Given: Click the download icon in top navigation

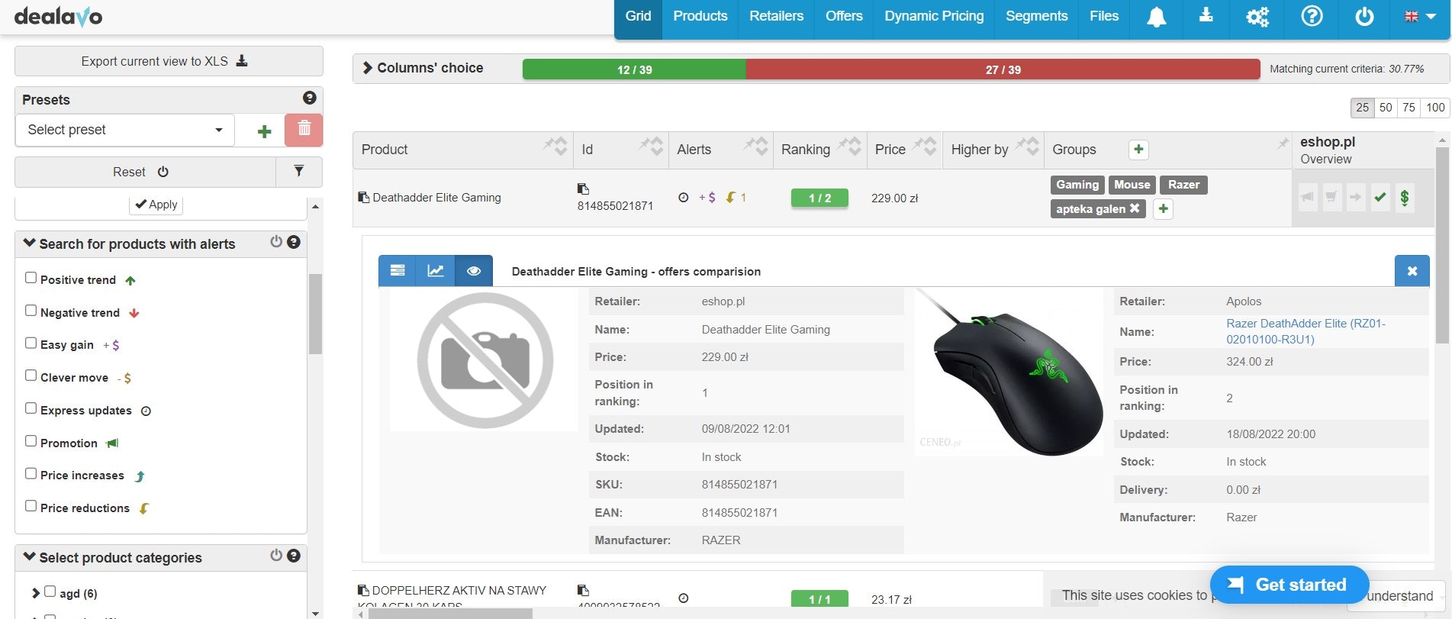Looking at the screenshot, I should pyautogui.click(x=1206, y=15).
